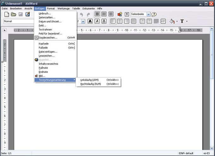Switch to two column layout
Viewport: 215px width, 156px height.
pos(104,14)
